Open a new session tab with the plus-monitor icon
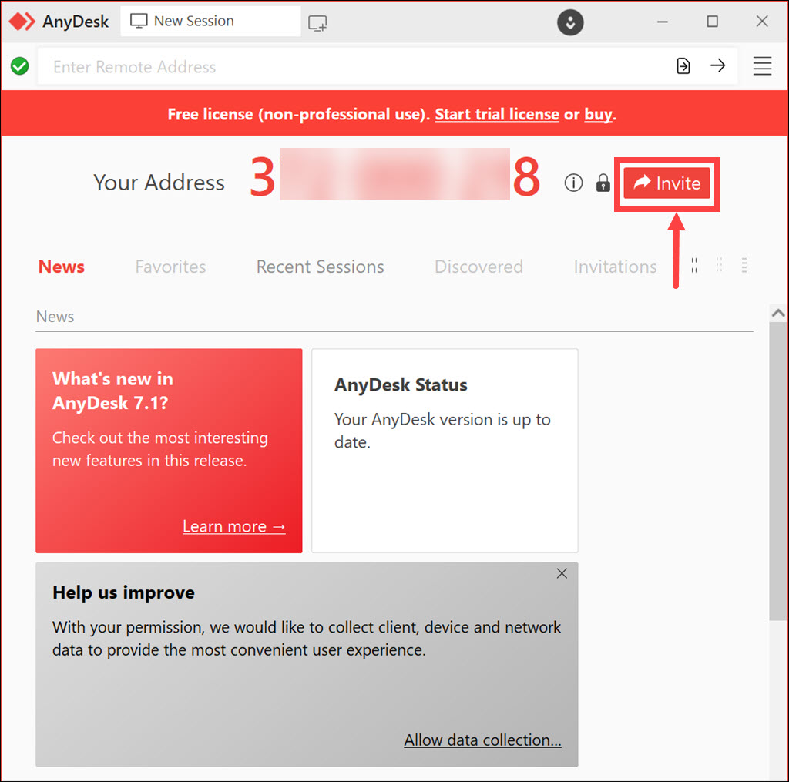 [x=317, y=23]
